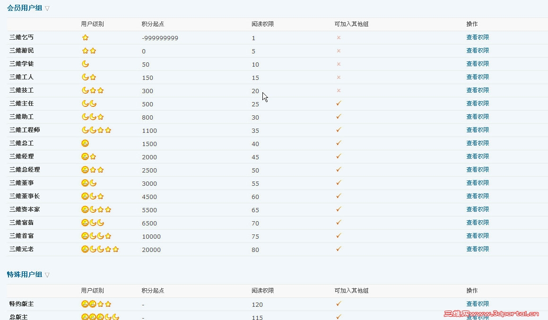Collapse the 会员用户组 section triangle

[47, 9]
